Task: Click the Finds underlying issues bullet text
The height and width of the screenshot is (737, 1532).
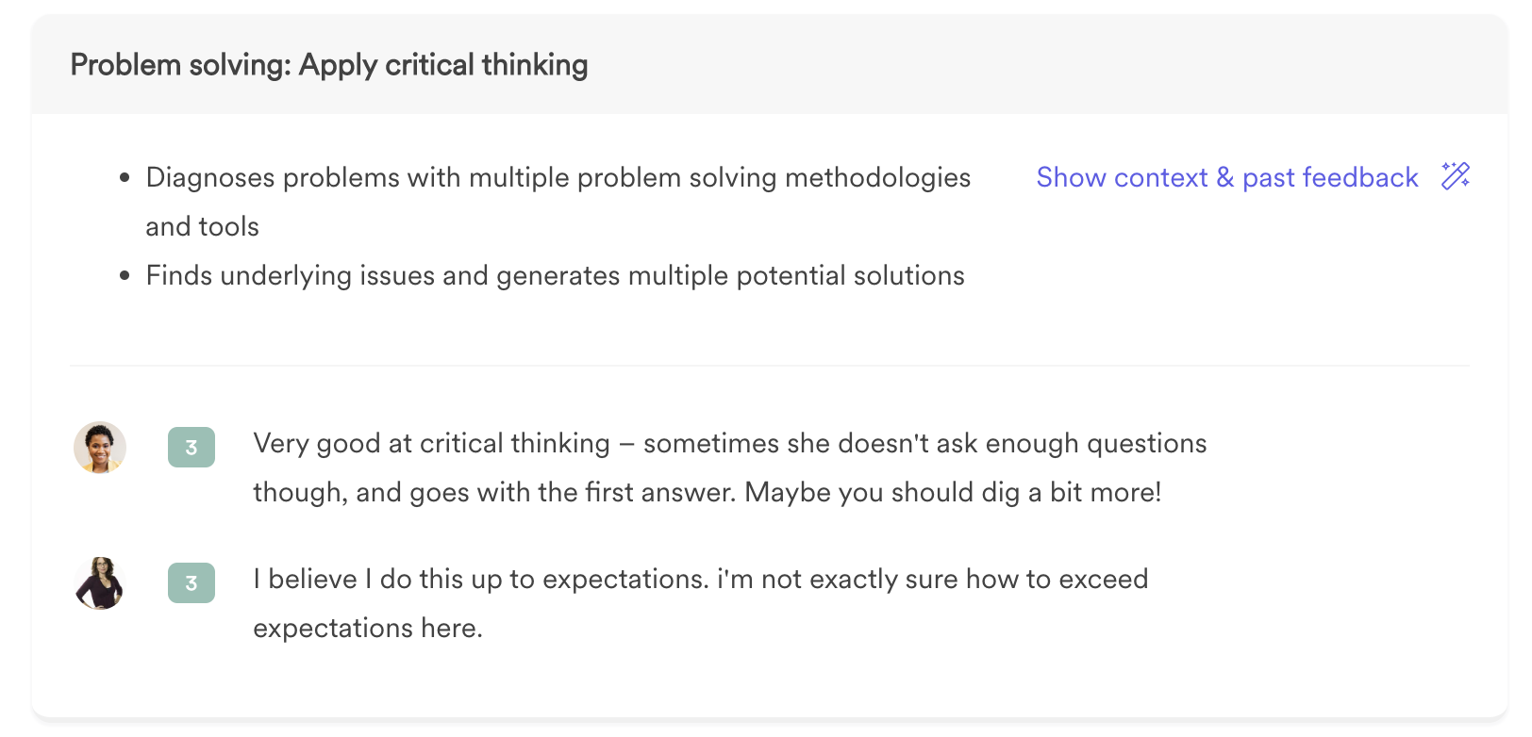Action: (556, 275)
